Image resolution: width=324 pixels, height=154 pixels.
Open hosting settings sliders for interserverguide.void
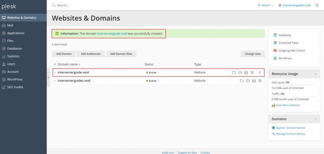(252, 72)
